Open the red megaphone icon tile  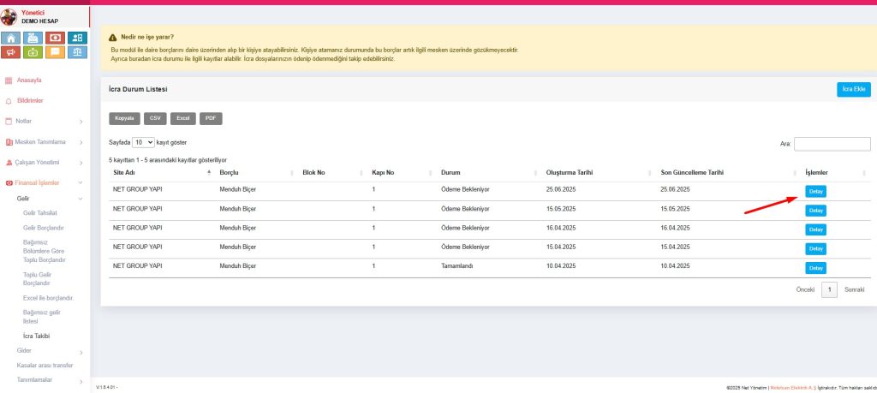(x=12, y=53)
